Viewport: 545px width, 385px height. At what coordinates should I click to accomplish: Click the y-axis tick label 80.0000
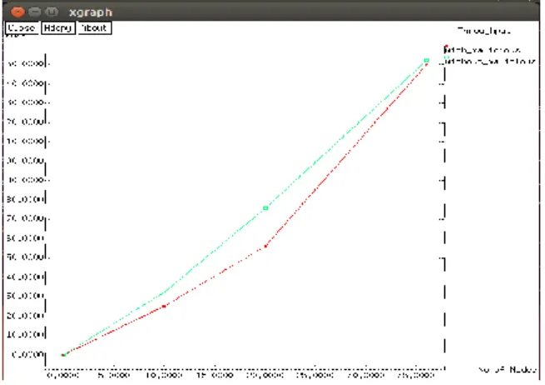coord(26,199)
